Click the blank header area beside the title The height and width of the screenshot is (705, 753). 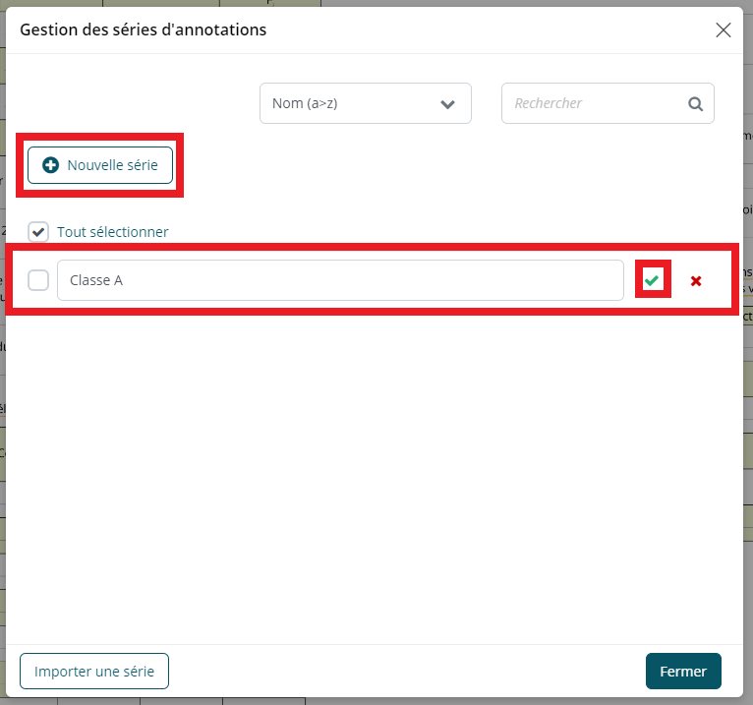492,29
